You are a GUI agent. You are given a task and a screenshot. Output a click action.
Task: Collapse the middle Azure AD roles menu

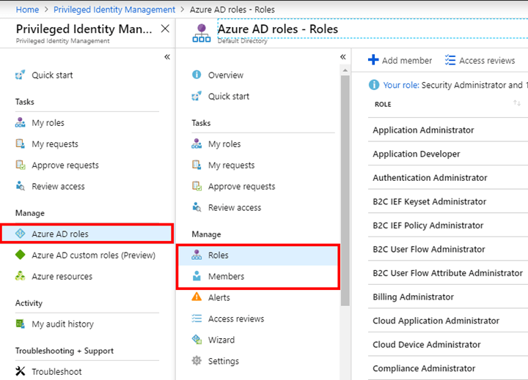(x=342, y=56)
